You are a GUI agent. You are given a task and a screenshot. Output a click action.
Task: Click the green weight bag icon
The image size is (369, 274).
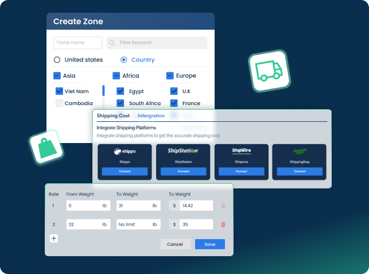point(45,148)
